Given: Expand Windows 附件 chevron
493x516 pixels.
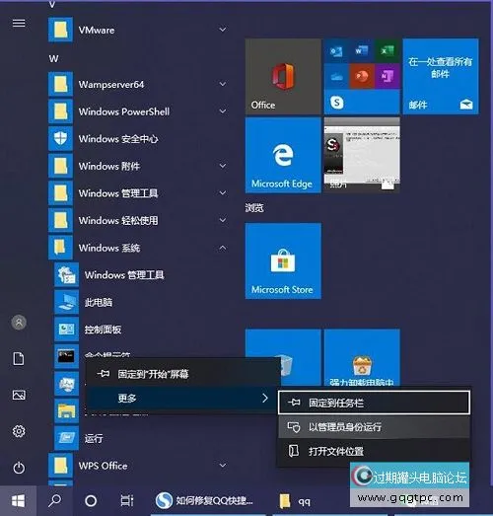Looking at the screenshot, I should coord(223,166).
